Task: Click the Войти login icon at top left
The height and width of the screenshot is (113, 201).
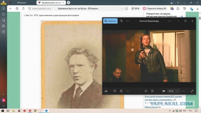Action: (3, 3)
